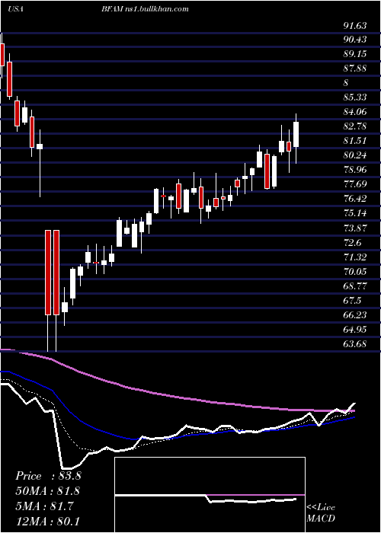The height and width of the screenshot is (533, 381).
Task: Click the USA label in the header
Action: point(15,9)
